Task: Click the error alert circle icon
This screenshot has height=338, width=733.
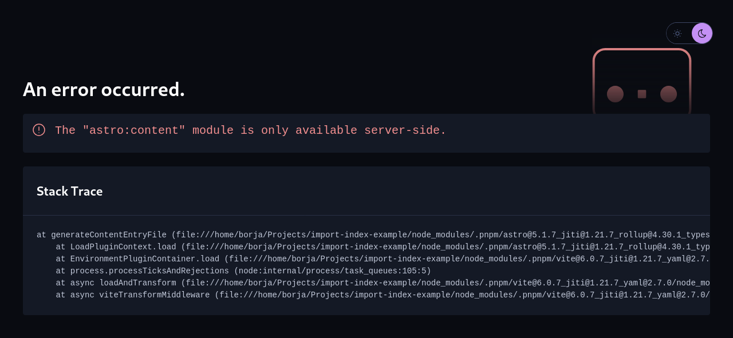Action: 38,130
